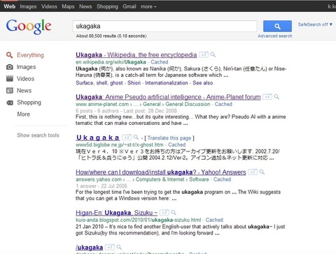Expand the 'more' menu in top bar
The width and height of the screenshot is (336, 254).
coord(148,6)
